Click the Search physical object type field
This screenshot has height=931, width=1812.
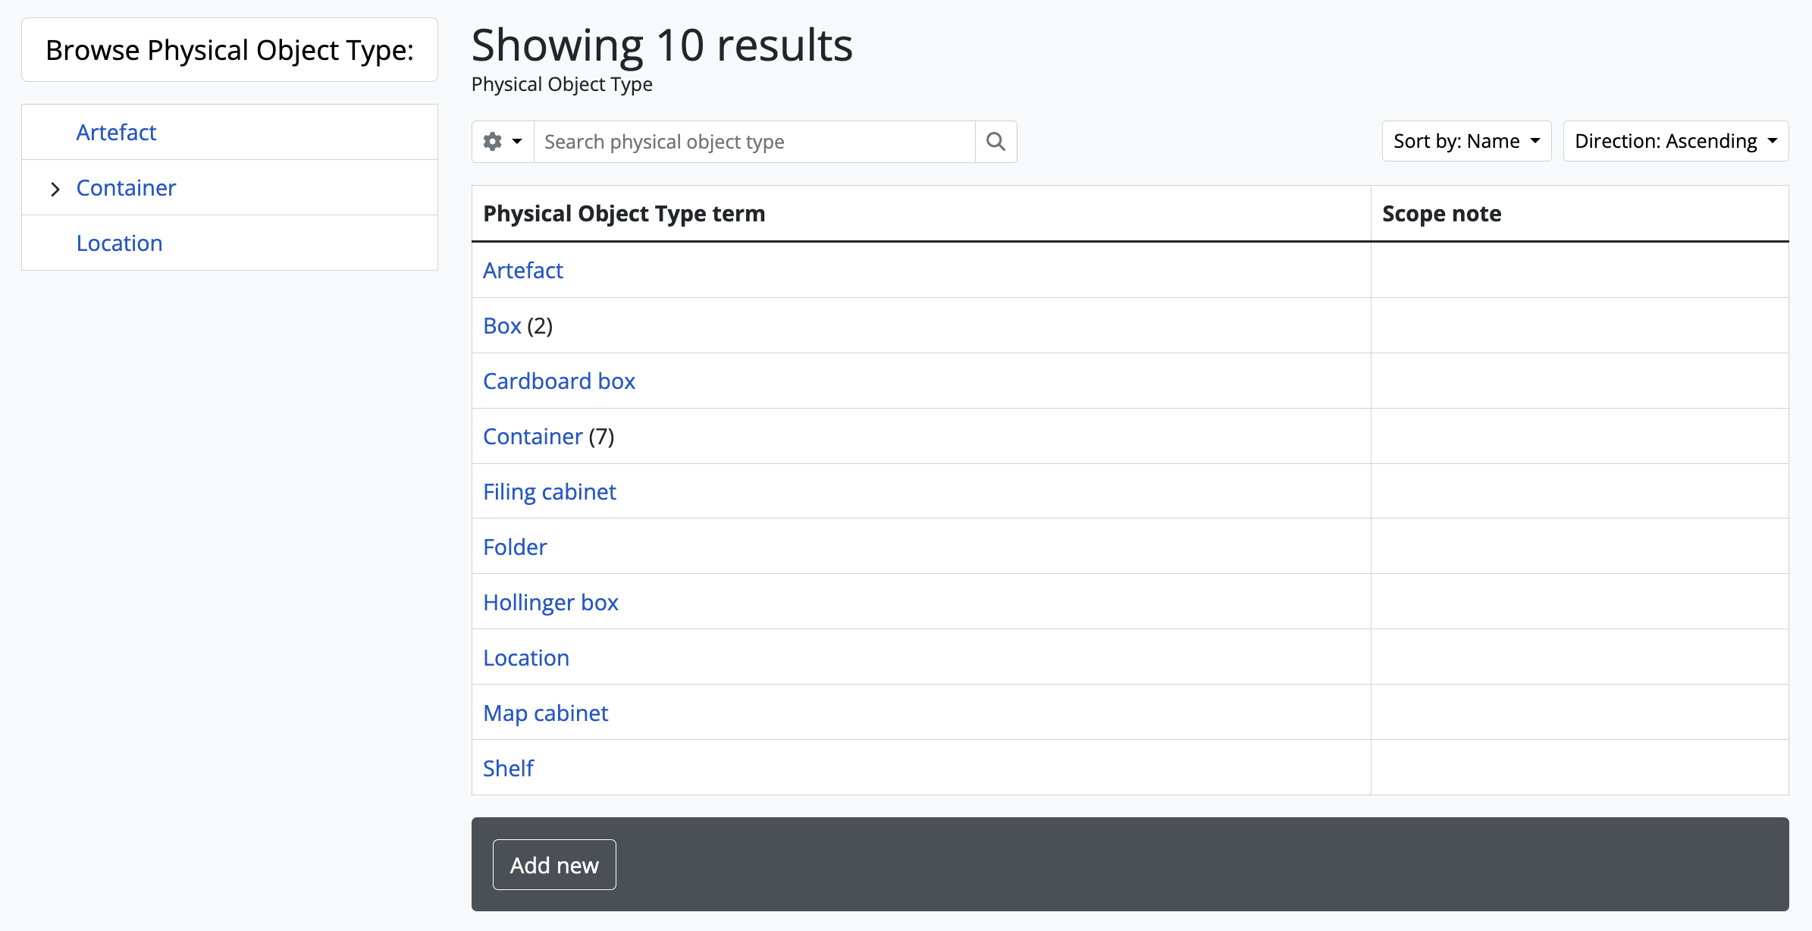[x=754, y=142]
